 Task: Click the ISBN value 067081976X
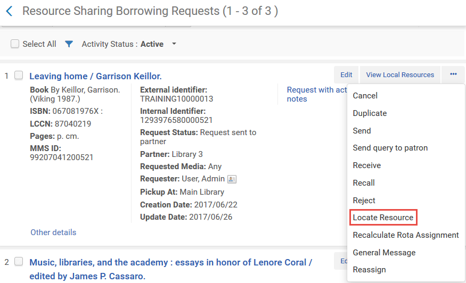click(x=76, y=111)
